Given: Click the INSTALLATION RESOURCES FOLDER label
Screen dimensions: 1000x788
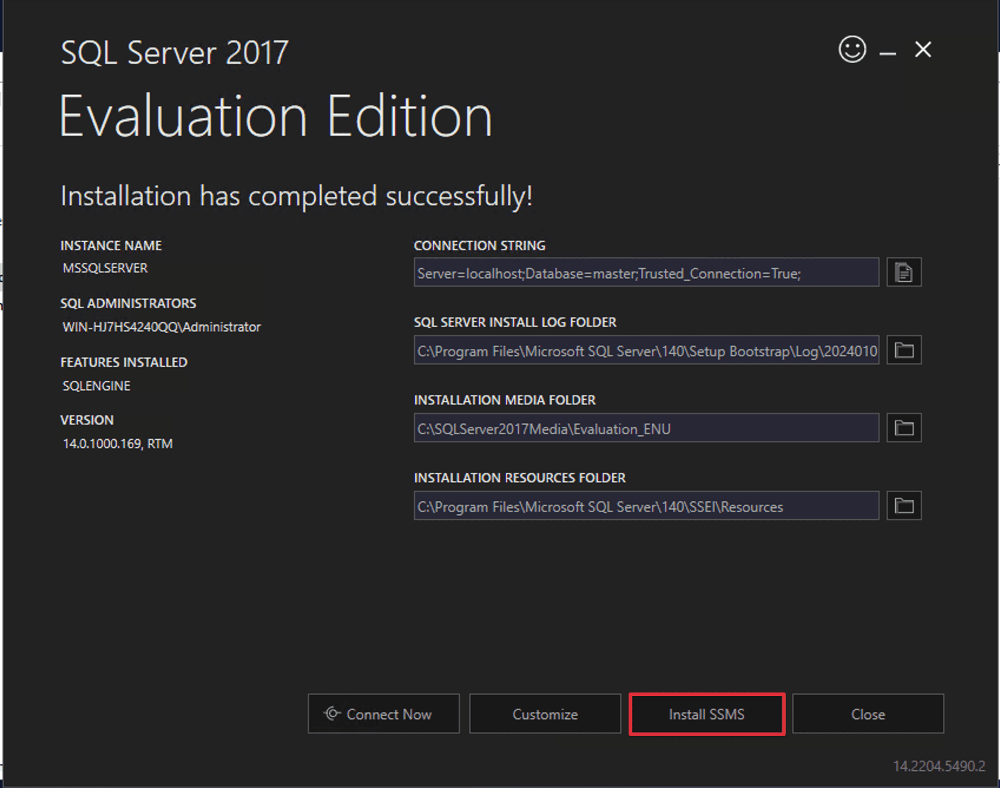Looking at the screenshot, I should (519, 478).
